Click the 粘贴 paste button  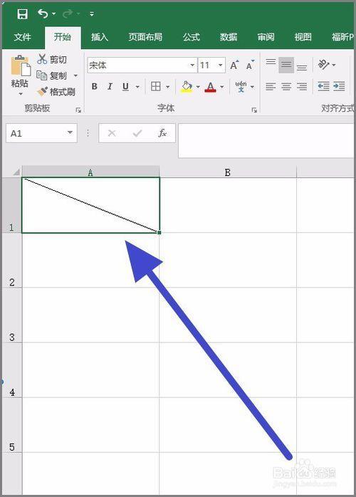[20, 75]
